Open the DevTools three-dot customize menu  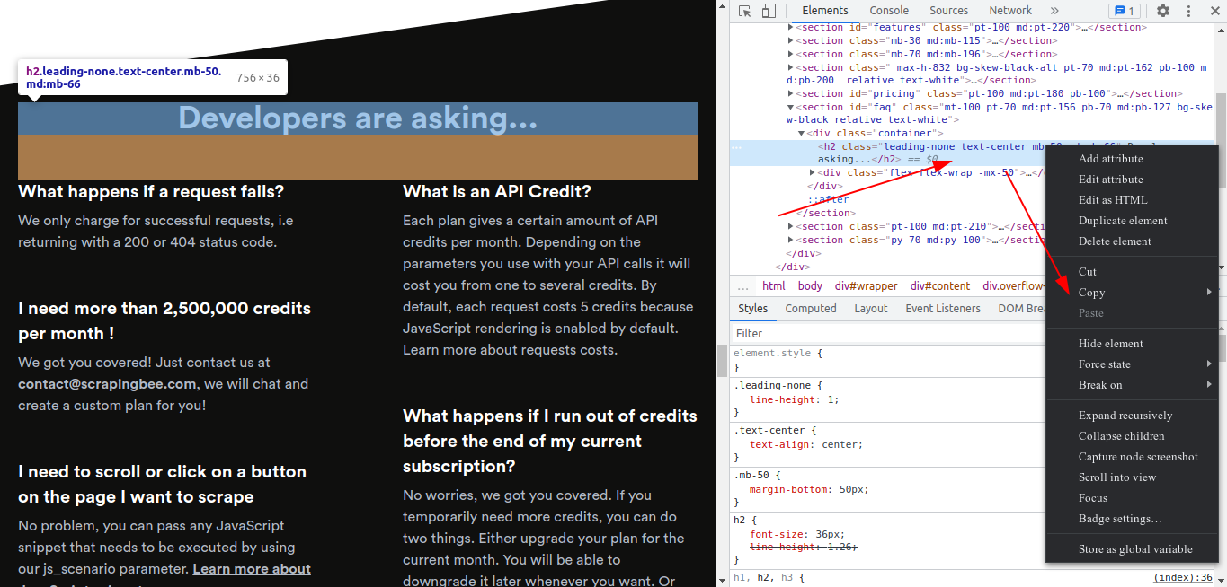tap(1188, 11)
